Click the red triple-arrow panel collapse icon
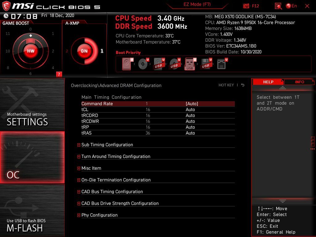The image size is (316, 237). (x=312, y=149)
